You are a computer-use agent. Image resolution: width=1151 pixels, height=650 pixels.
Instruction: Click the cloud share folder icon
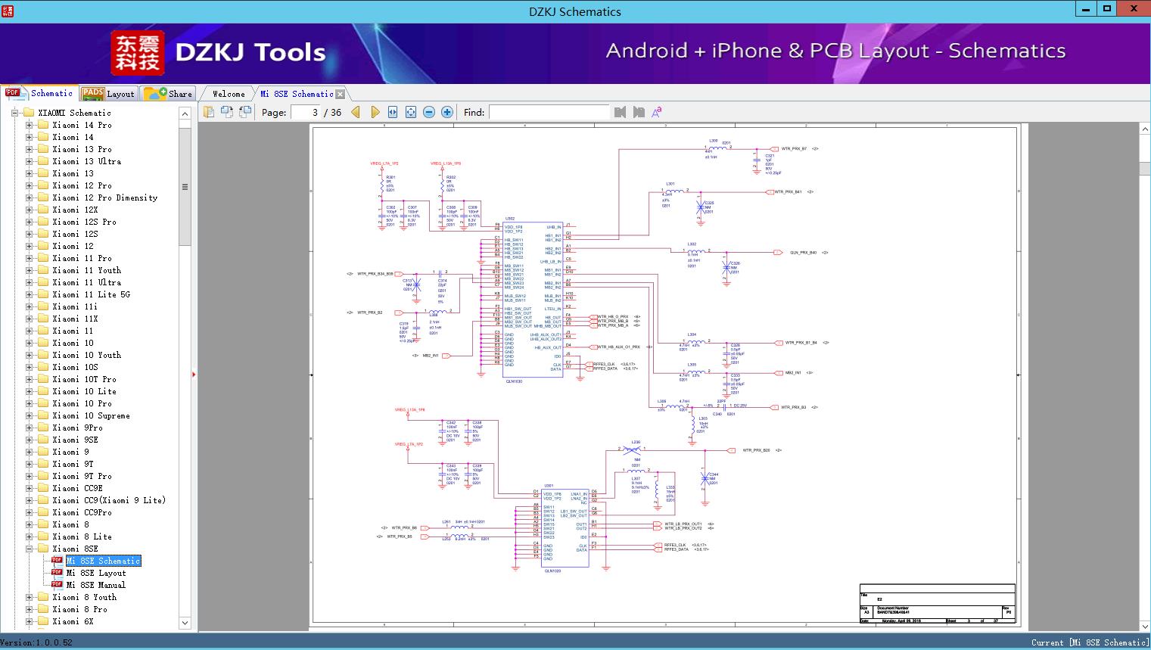155,94
